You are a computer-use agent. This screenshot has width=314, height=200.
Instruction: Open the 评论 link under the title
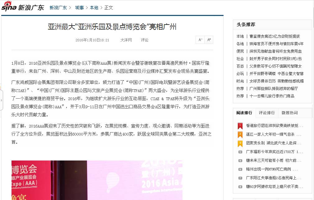coord(144,40)
